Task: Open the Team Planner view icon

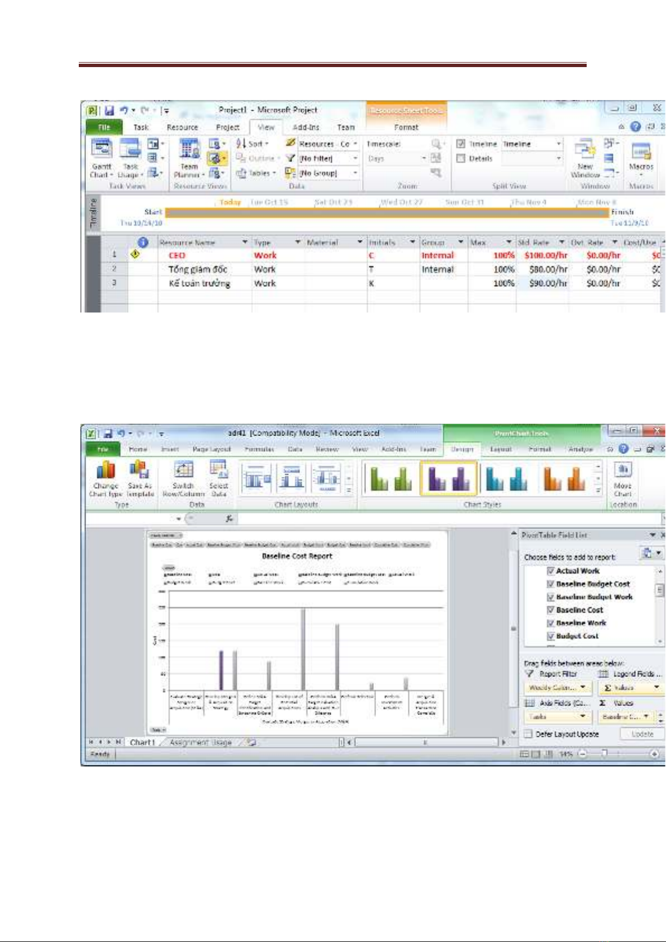Action: pyautogui.click(x=189, y=150)
